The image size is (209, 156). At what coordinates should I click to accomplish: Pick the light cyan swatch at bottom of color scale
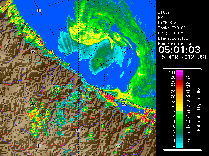[180, 146]
